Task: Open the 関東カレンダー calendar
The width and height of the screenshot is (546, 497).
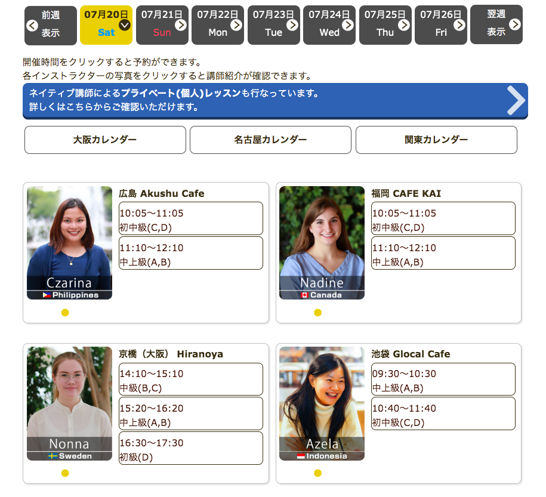Action: 436,140
